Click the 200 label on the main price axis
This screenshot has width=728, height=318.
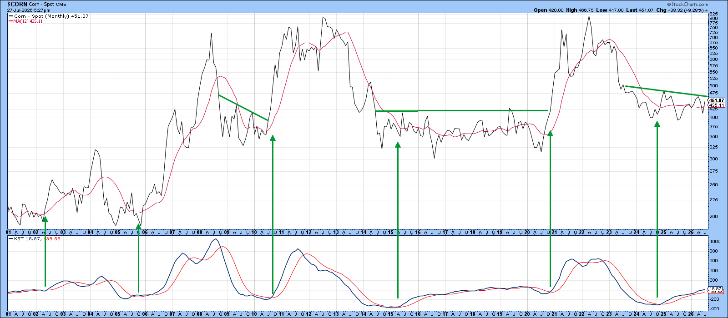point(714,216)
